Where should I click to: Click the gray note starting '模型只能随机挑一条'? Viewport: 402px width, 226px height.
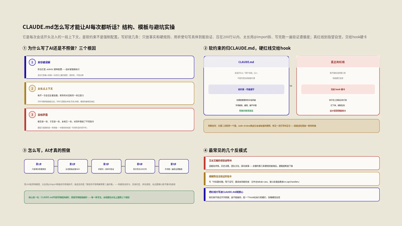click(63, 128)
